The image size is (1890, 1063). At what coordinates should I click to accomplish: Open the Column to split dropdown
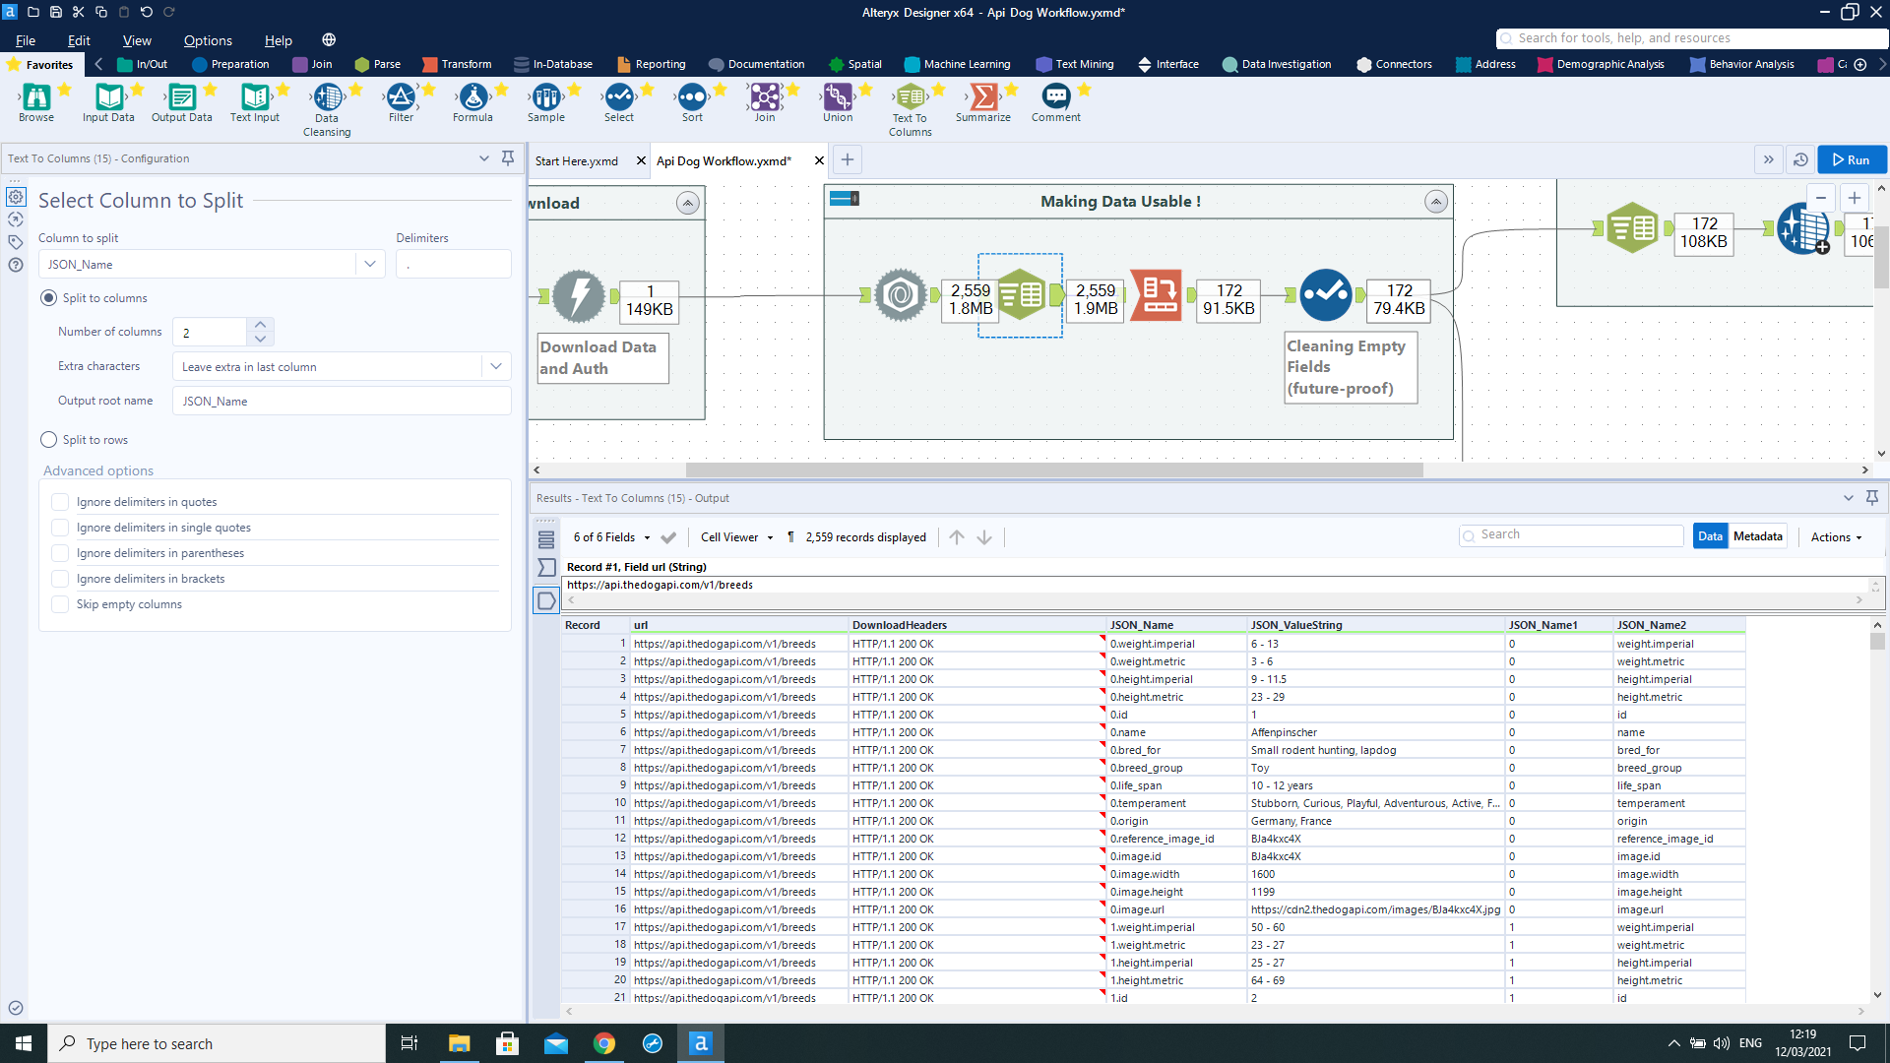369,264
